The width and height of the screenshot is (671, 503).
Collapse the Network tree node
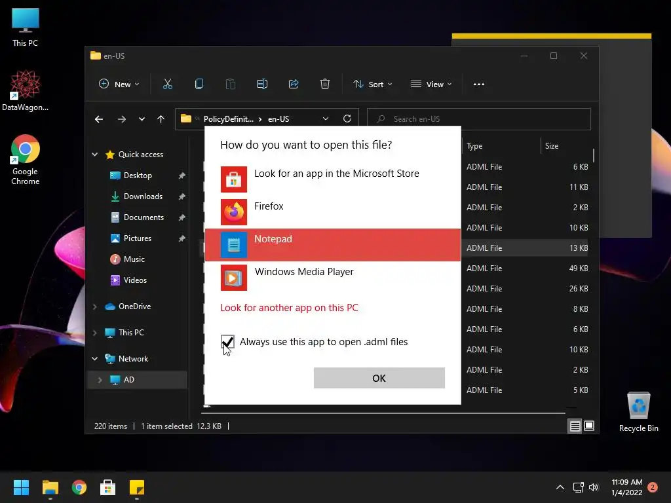click(x=95, y=359)
